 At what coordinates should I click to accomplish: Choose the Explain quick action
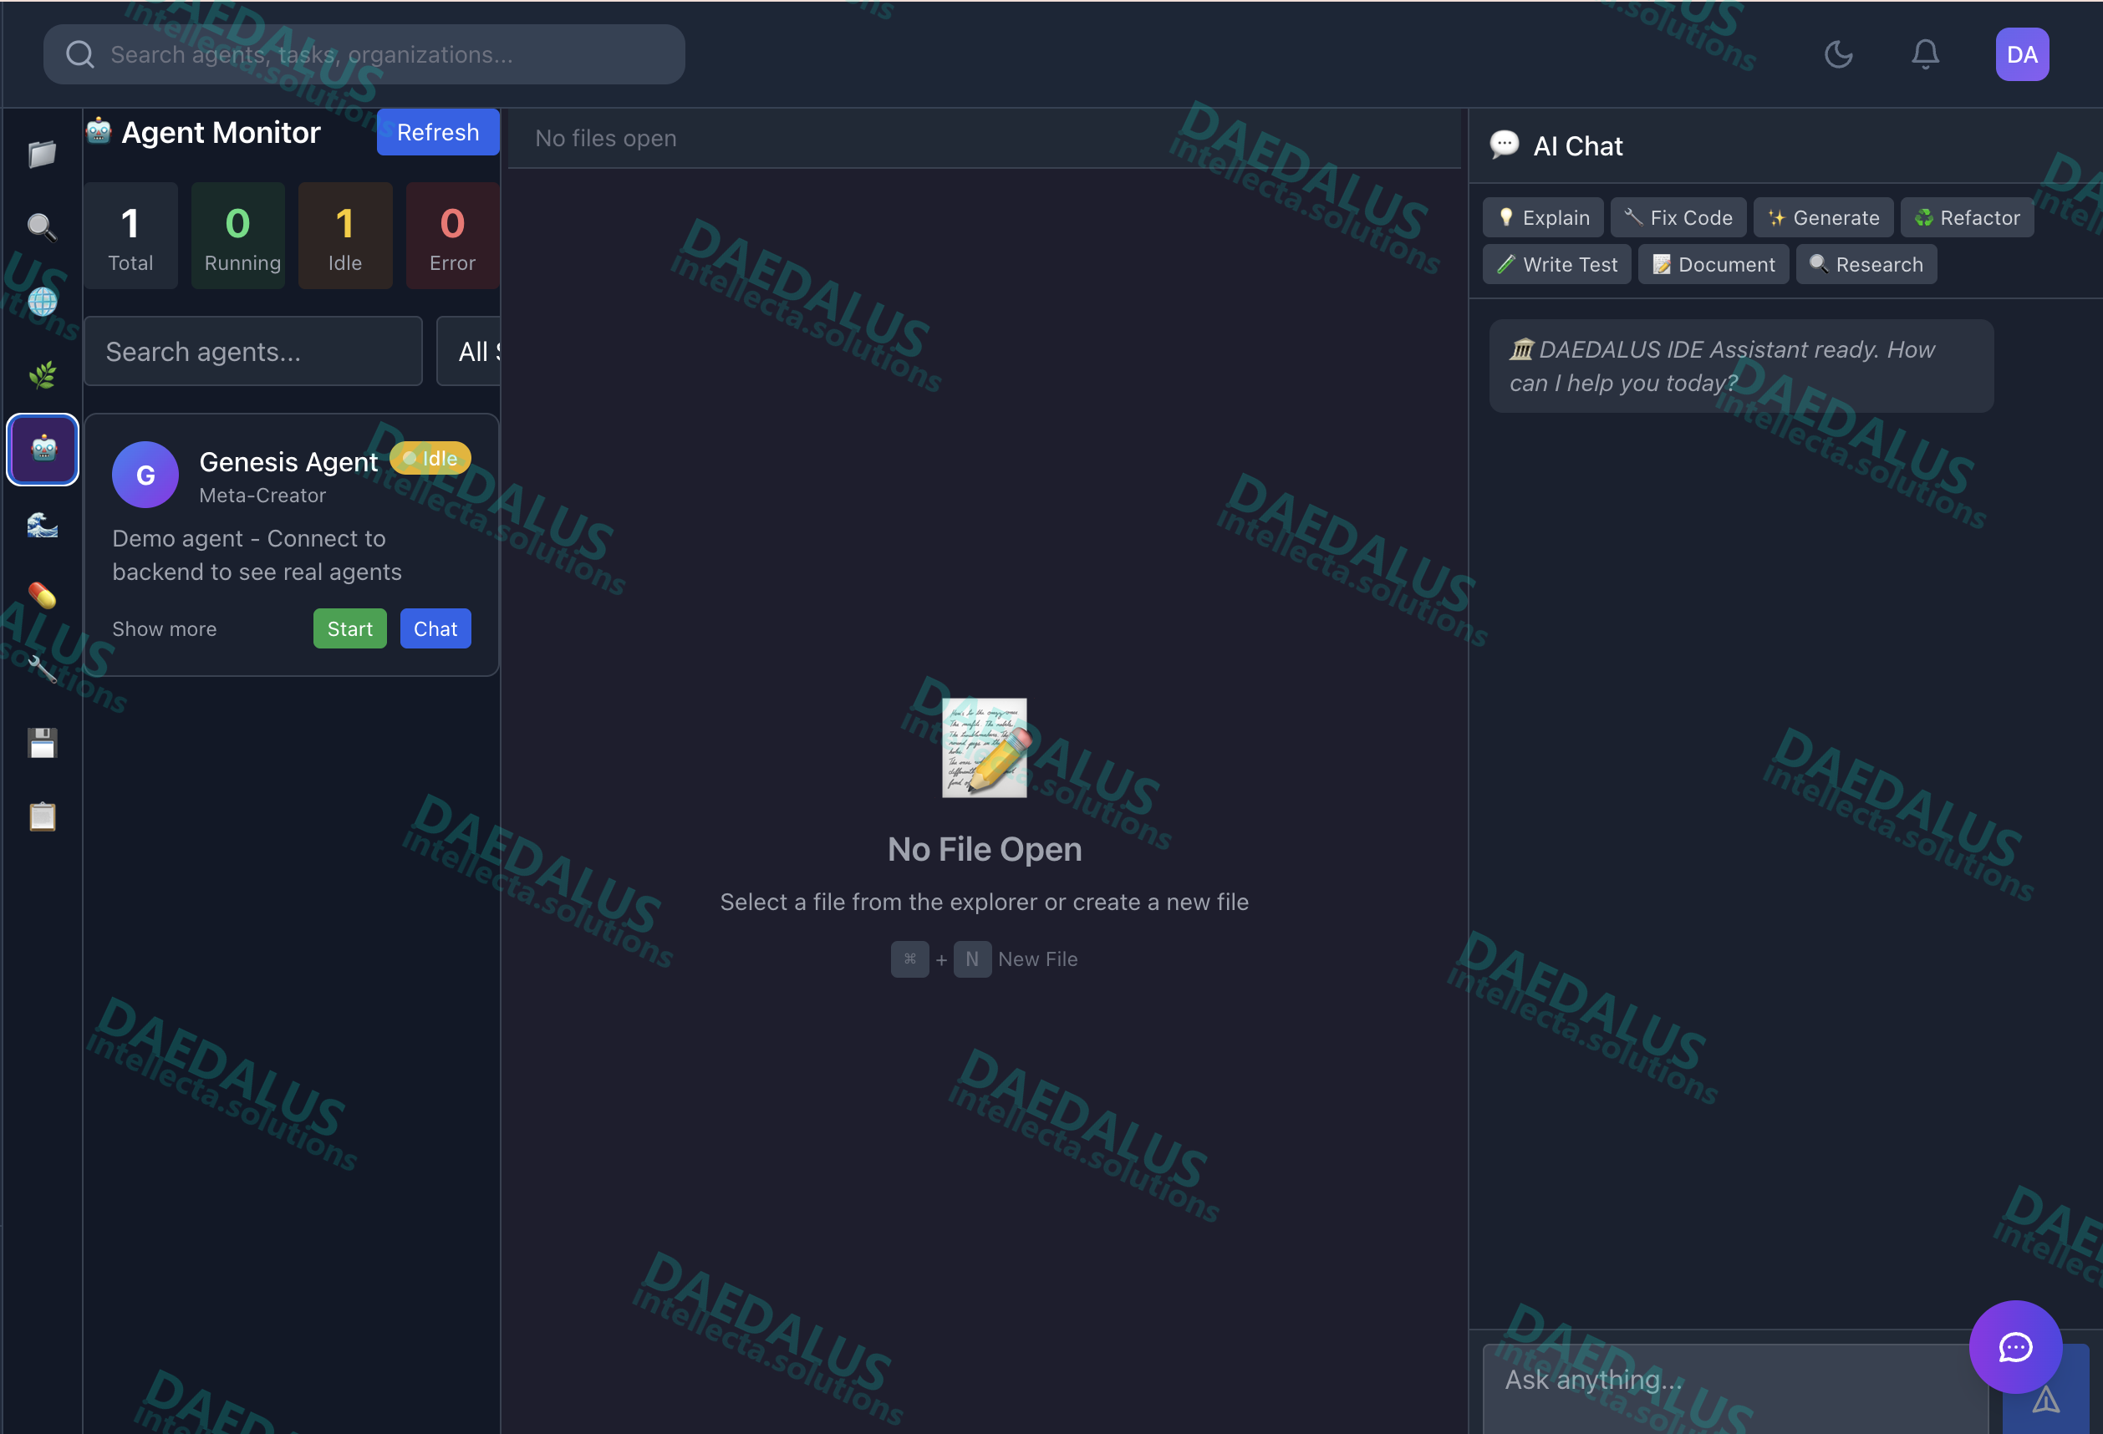1543,217
